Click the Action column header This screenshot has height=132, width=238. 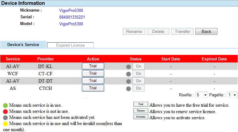click(93, 59)
